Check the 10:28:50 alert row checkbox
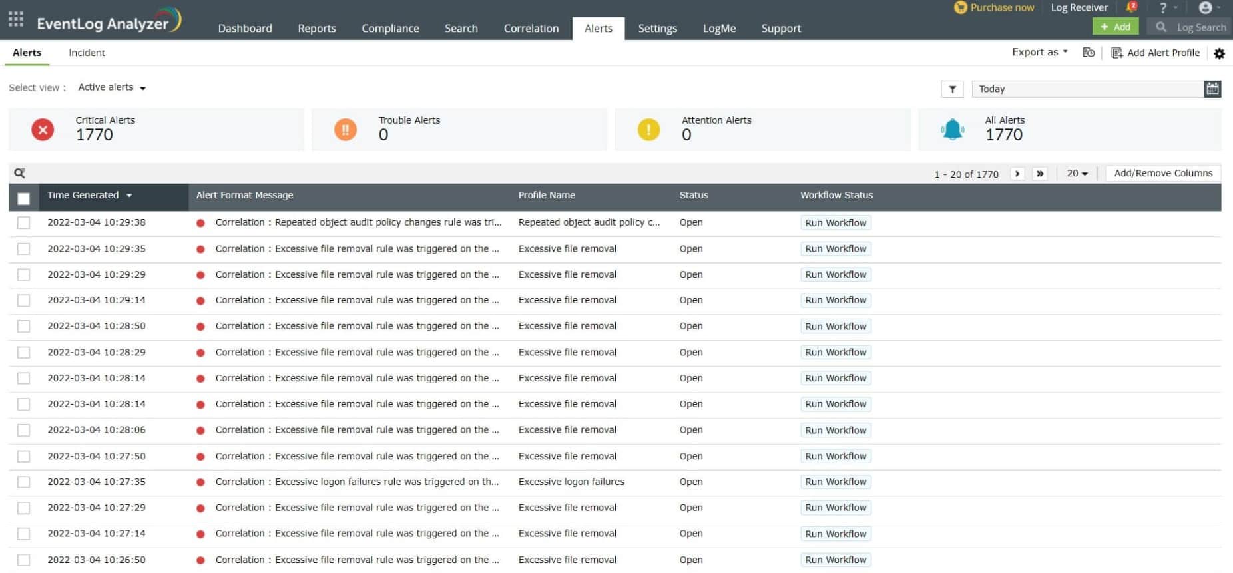Viewport: 1233px width, 573px height. [23, 327]
